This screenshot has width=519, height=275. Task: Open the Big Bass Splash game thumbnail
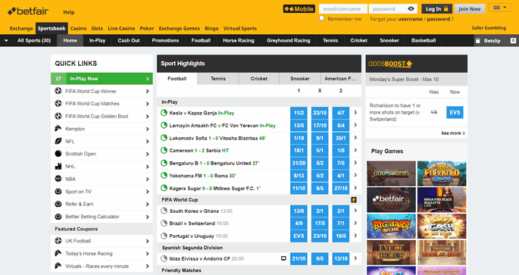(x=391, y=226)
